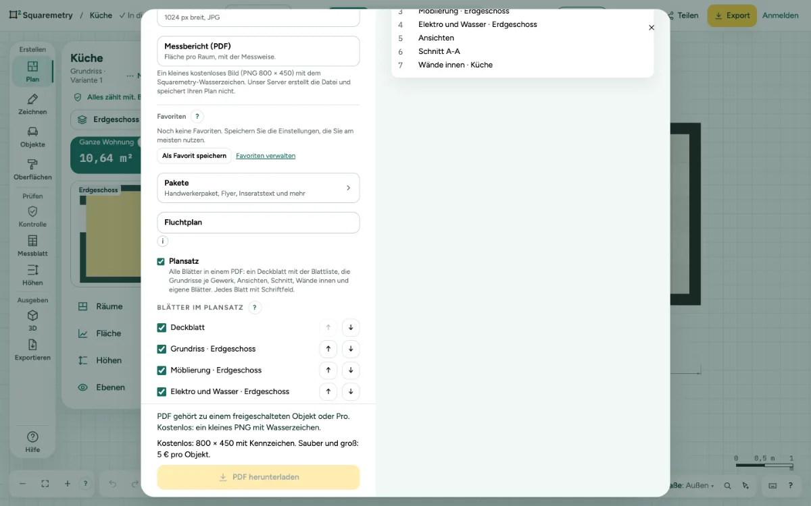This screenshot has height=506, width=811.
Task: Open Favoriten verwalten link
Action: [x=266, y=156]
